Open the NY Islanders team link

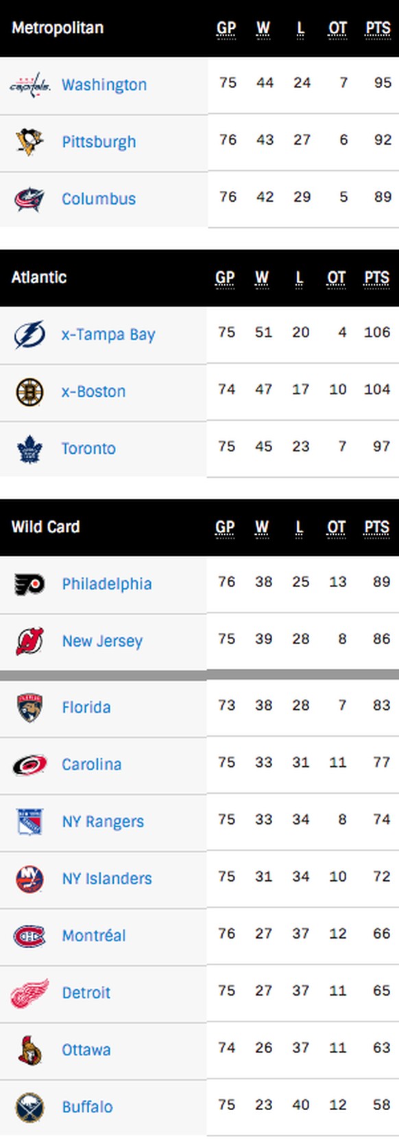(x=107, y=878)
